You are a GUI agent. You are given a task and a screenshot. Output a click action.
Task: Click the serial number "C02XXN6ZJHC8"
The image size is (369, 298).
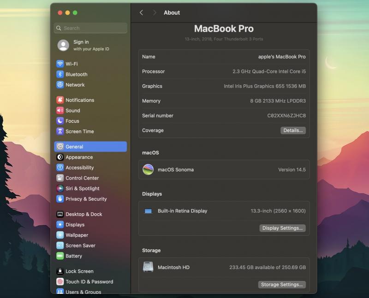[x=286, y=116]
